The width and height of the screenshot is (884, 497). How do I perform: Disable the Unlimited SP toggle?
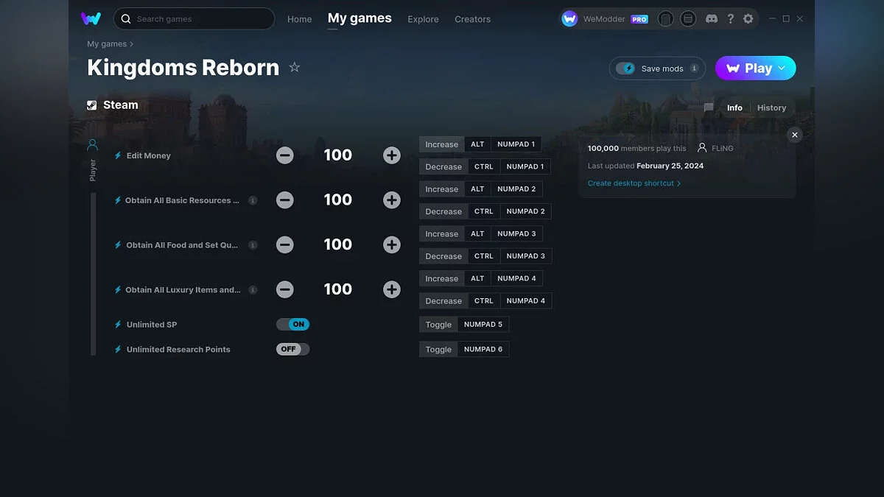[292, 324]
